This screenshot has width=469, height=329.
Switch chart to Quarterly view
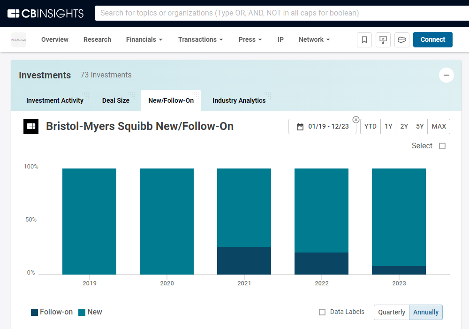pos(392,312)
